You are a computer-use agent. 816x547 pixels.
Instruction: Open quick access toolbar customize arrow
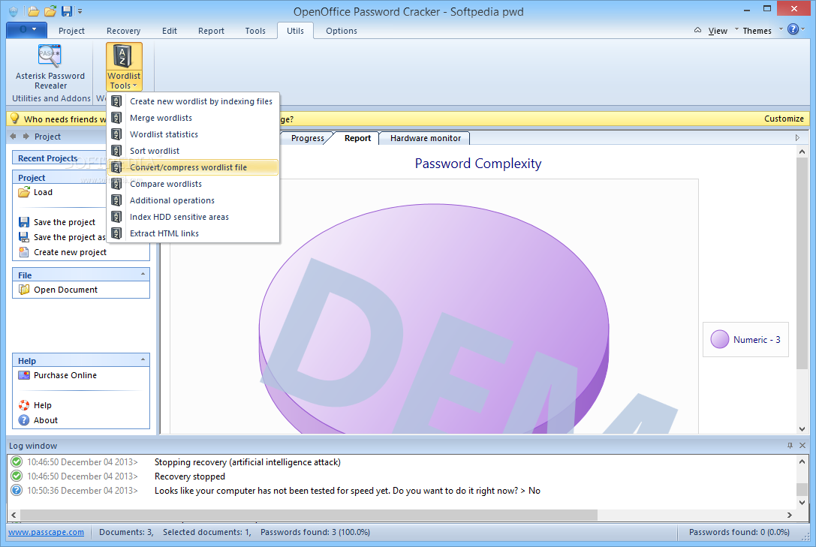pyautogui.click(x=80, y=11)
